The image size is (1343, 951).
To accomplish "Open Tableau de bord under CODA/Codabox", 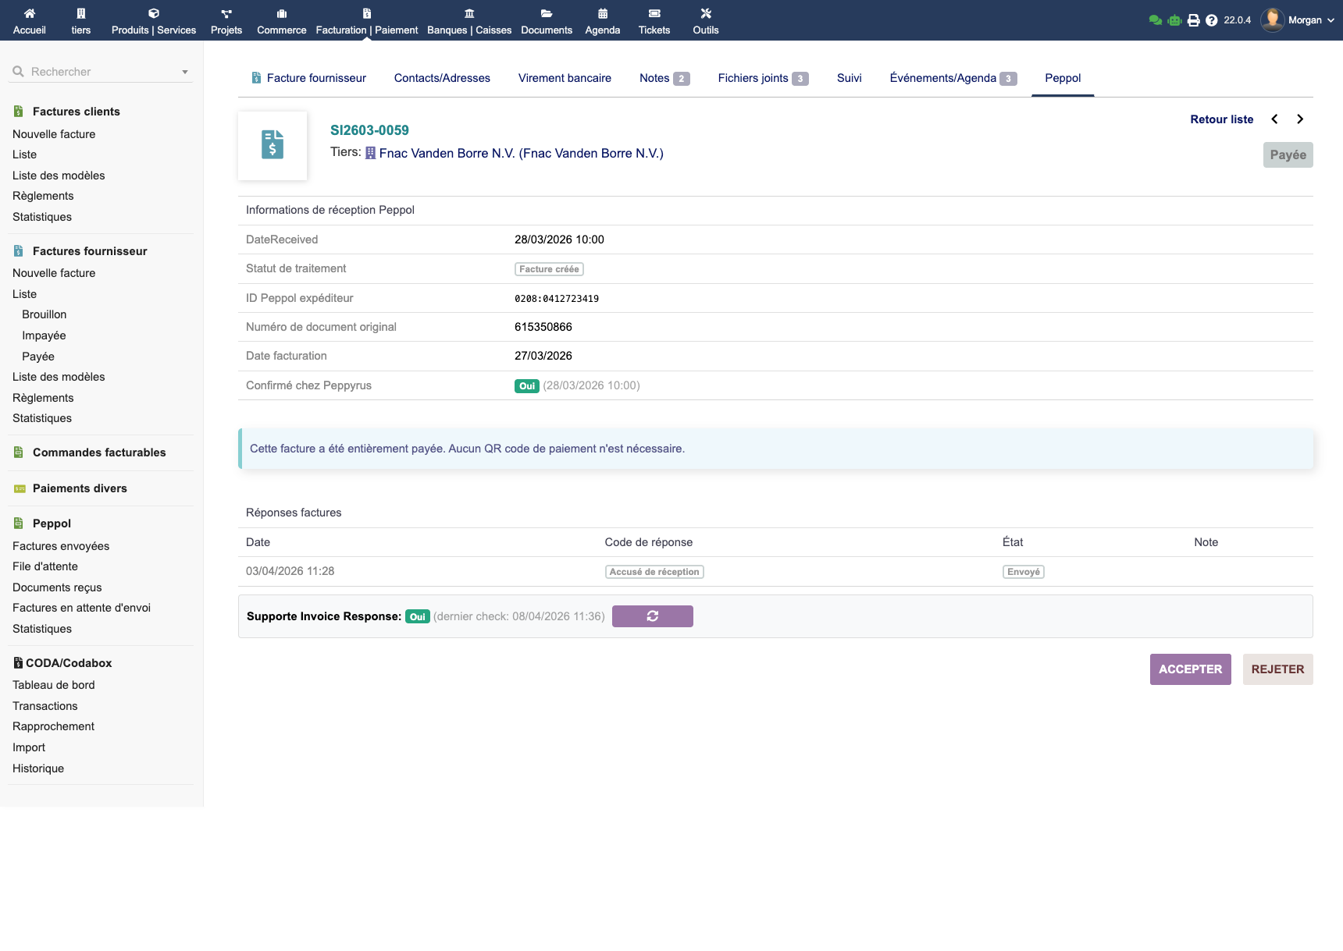I will 54,685.
